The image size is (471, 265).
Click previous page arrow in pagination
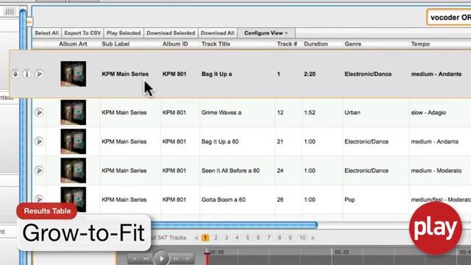[196, 238]
